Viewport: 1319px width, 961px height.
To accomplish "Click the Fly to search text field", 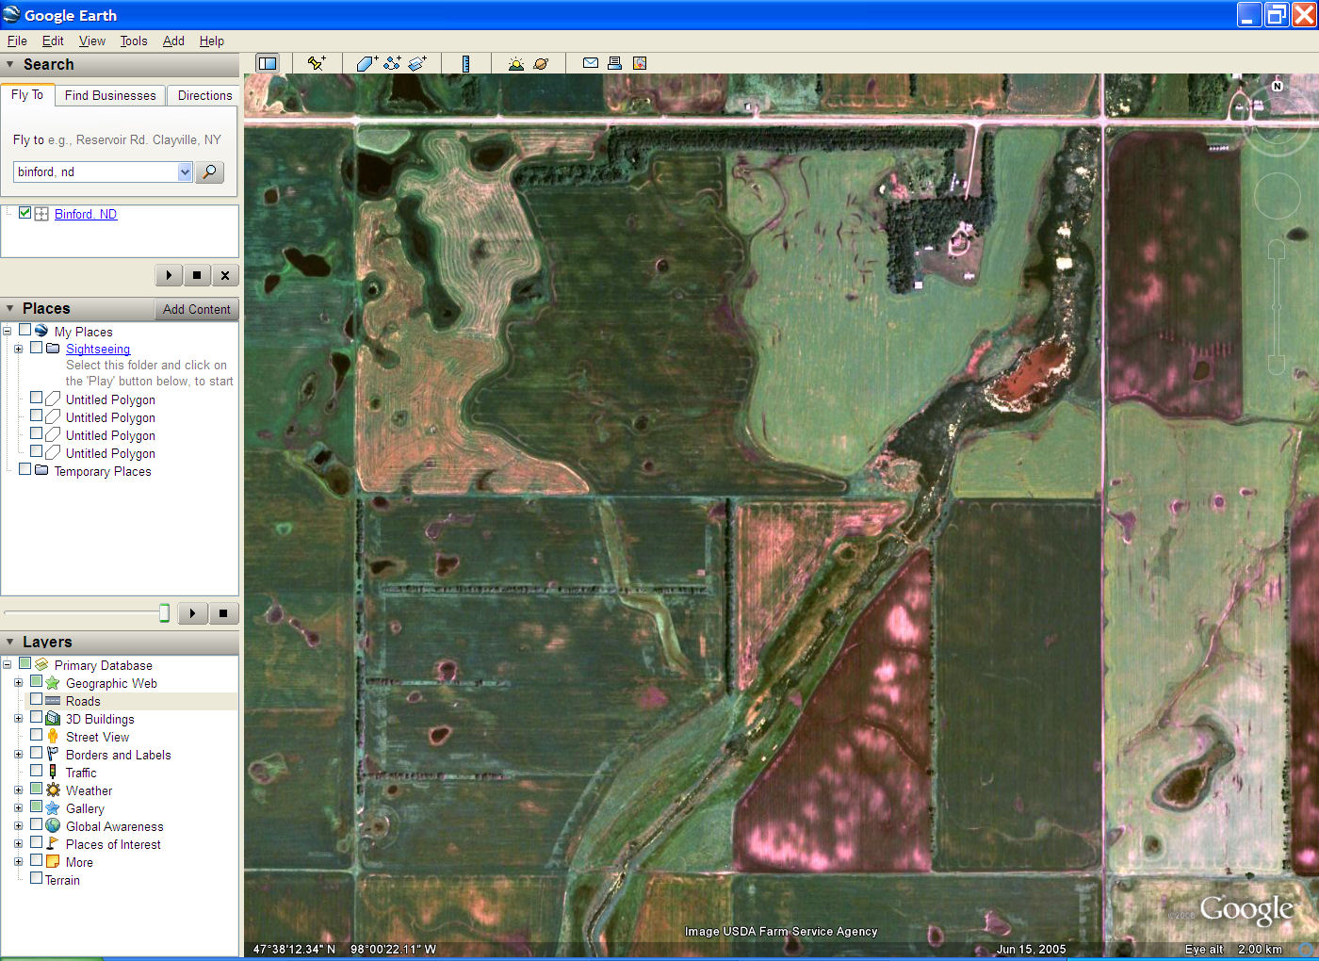I will point(95,171).
